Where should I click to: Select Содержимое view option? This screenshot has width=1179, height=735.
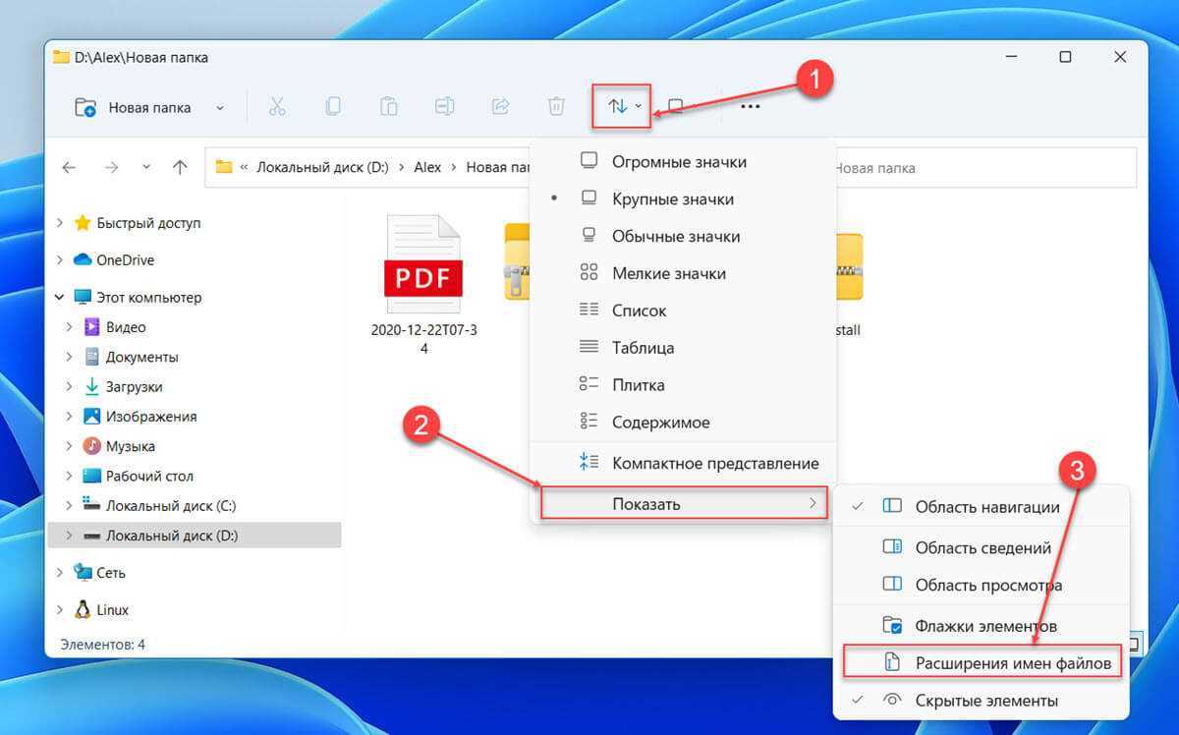683,423
